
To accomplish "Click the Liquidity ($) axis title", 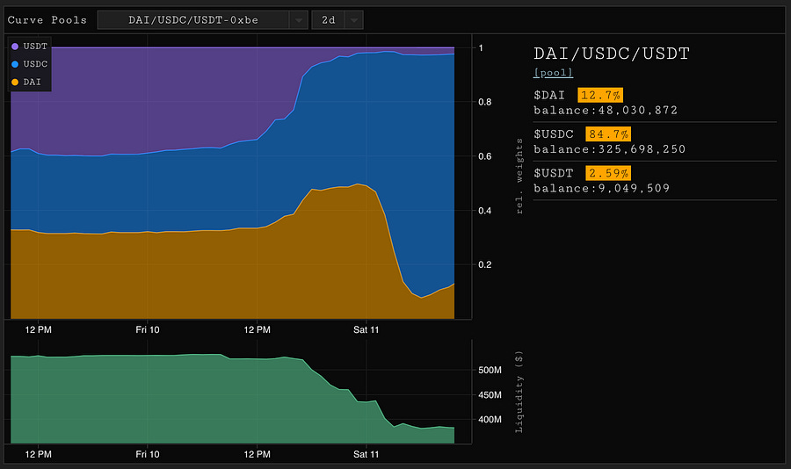I will [519, 392].
